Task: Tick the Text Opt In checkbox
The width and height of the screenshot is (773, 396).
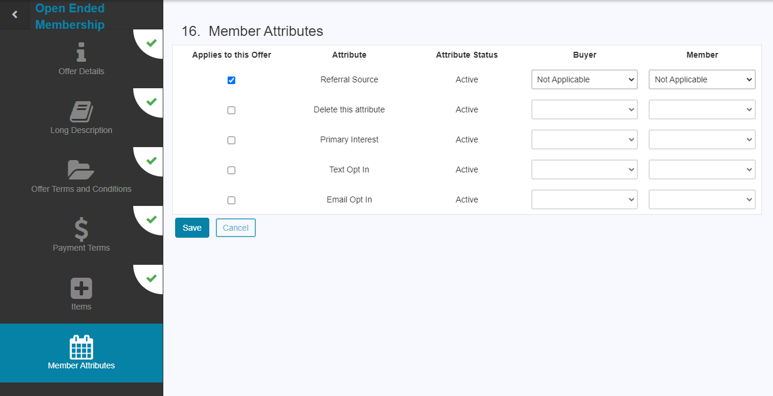Action: [x=231, y=170]
